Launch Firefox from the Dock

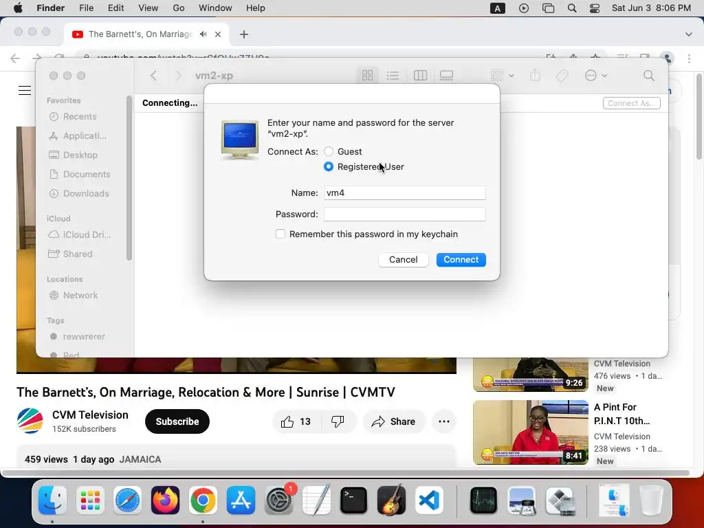[165, 500]
